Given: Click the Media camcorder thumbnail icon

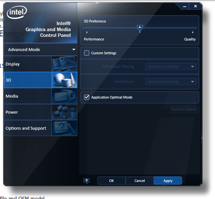Looking at the screenshot, I should [x=64, y=96].
